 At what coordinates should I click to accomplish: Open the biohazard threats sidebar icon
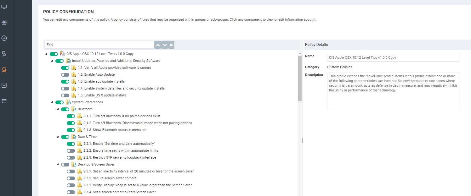click(4, 23)
